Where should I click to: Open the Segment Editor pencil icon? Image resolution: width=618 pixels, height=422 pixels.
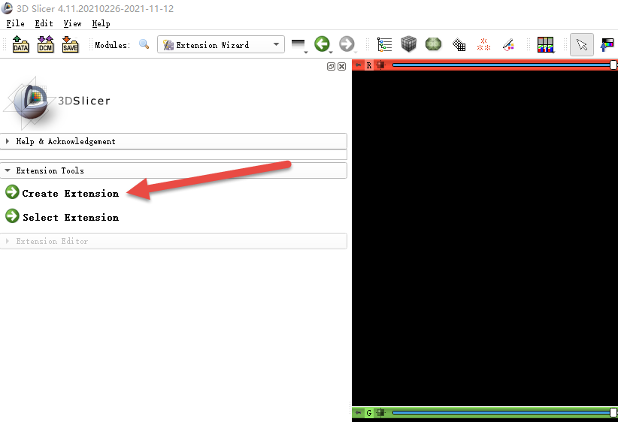tap(508, 44)
